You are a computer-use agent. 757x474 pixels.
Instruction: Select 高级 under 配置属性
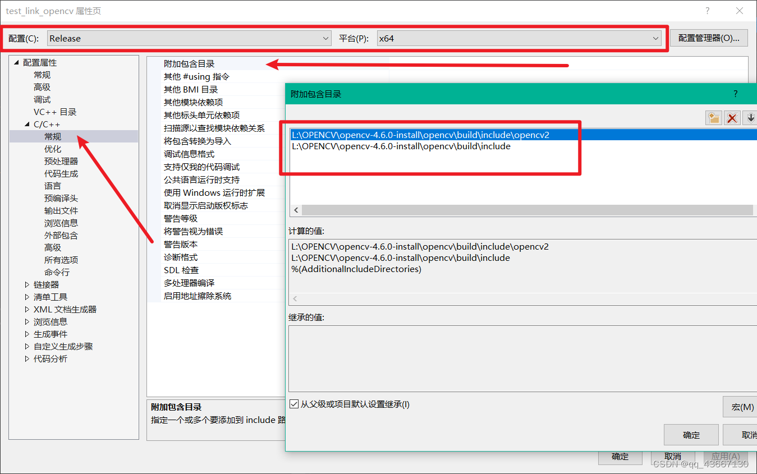click(x=42, y=87)
